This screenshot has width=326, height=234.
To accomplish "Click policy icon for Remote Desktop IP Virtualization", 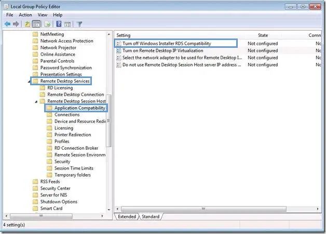I will pos(118,50).
